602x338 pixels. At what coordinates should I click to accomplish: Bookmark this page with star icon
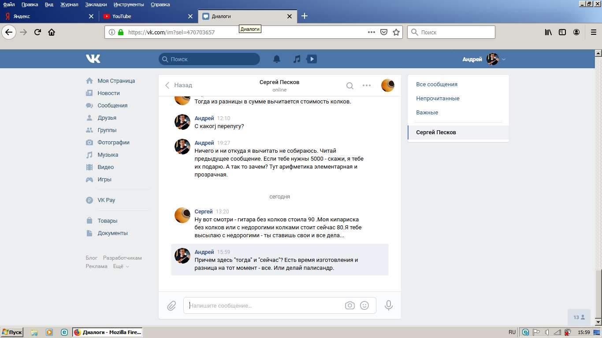coord(396,32)
